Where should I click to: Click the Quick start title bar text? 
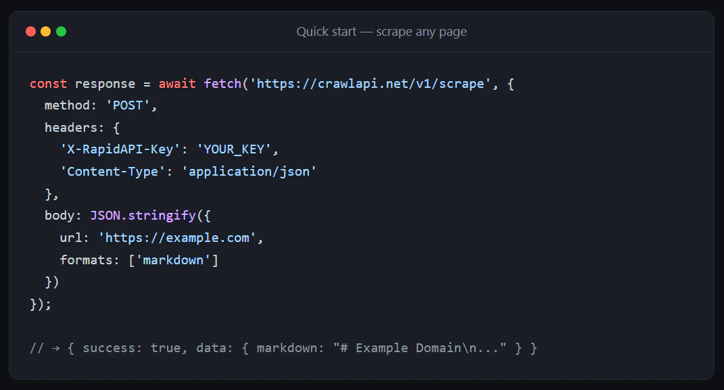[x=381, y=31]
